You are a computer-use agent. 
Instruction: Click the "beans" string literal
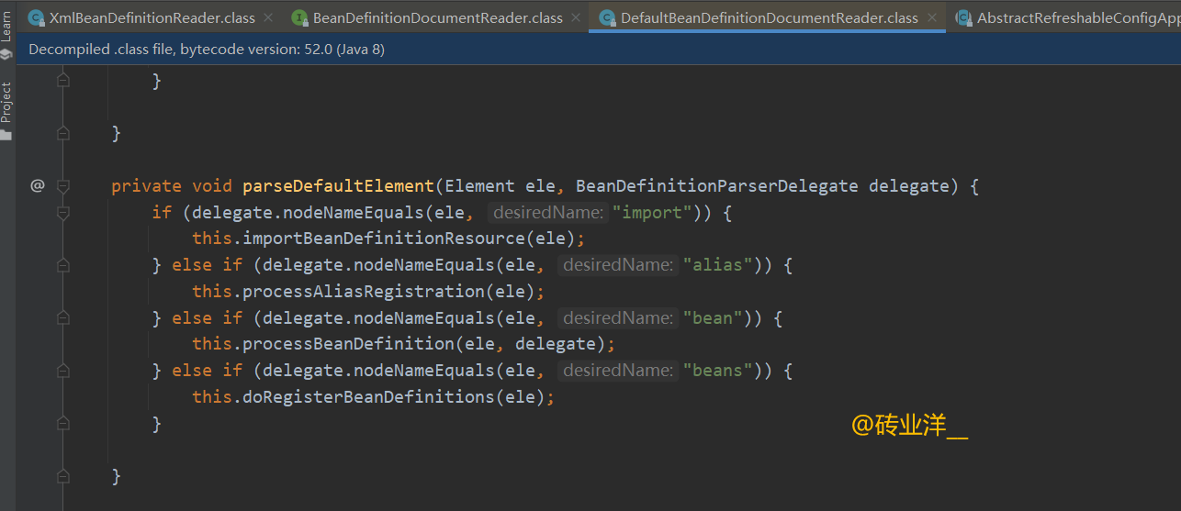[718, 371]
